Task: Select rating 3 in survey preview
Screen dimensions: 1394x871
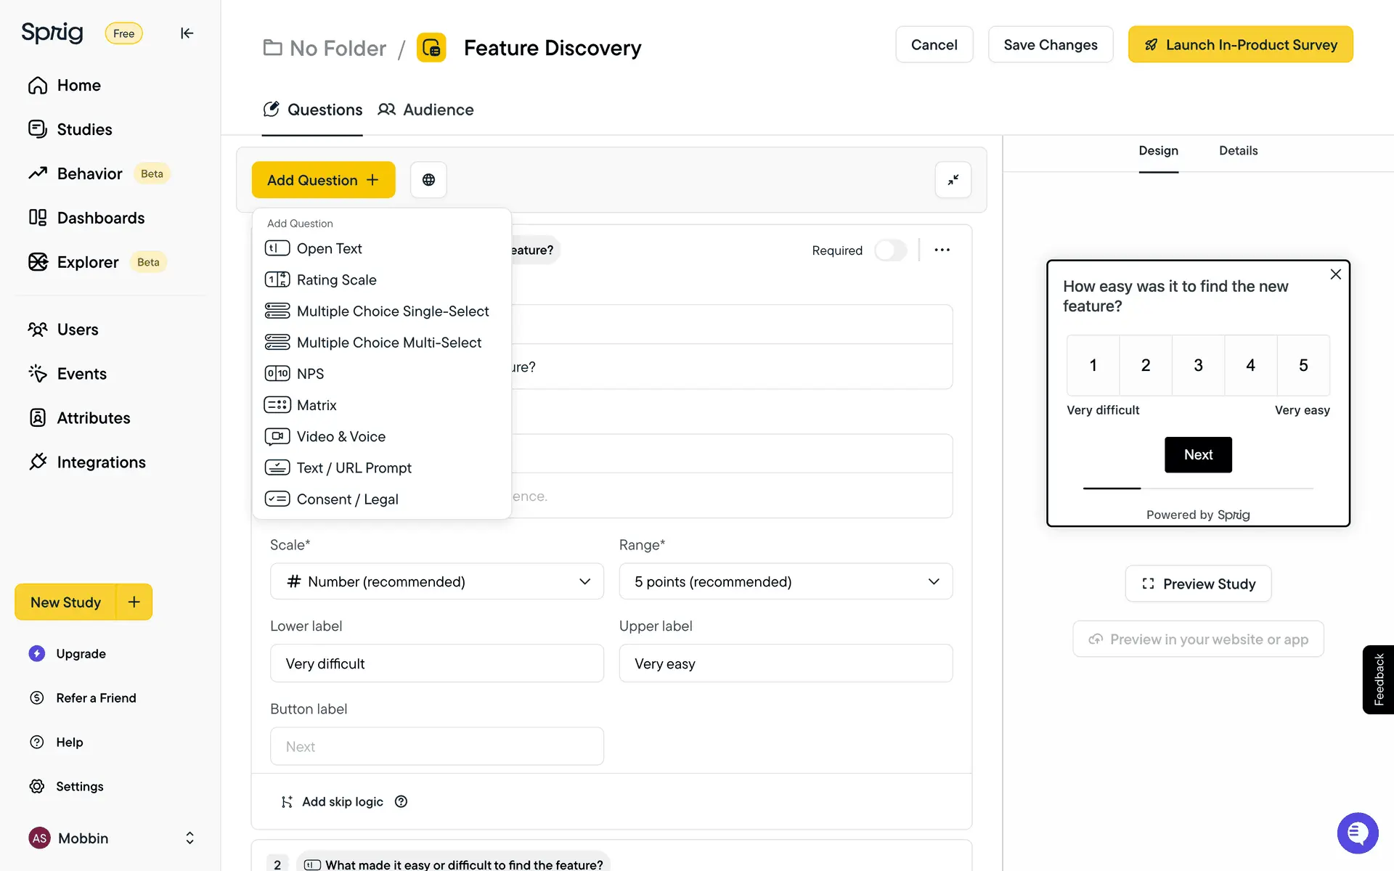Action: tap(1198, 365)
